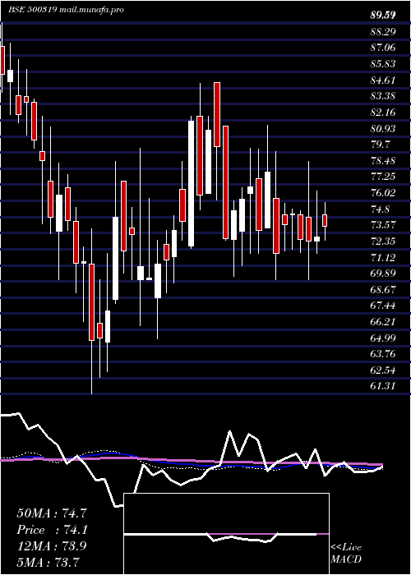
Task: Click the BSE 500319 mail.munafa.pro title text
Action: click(66, 10)
